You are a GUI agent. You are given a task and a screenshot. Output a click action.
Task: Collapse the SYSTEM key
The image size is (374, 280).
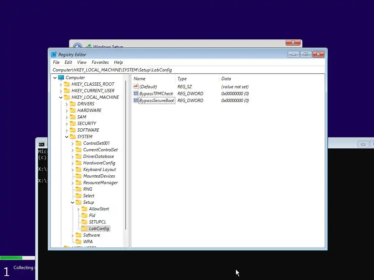pyautogui.click(x=67, y=137)
